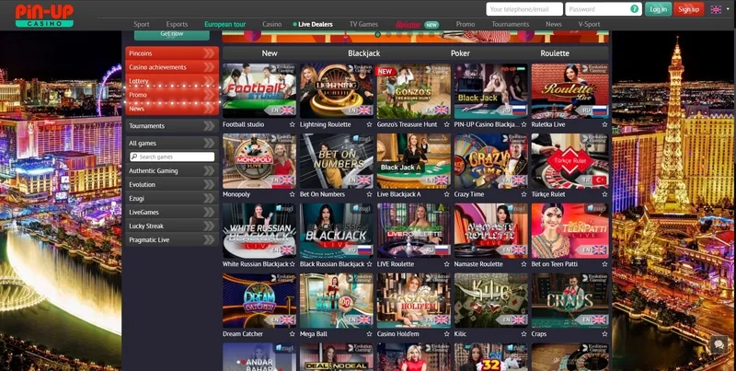This screenshot has height=371, width=736.
Task: Open Football studio game thumbnail
Action: (x=259, y=90)
